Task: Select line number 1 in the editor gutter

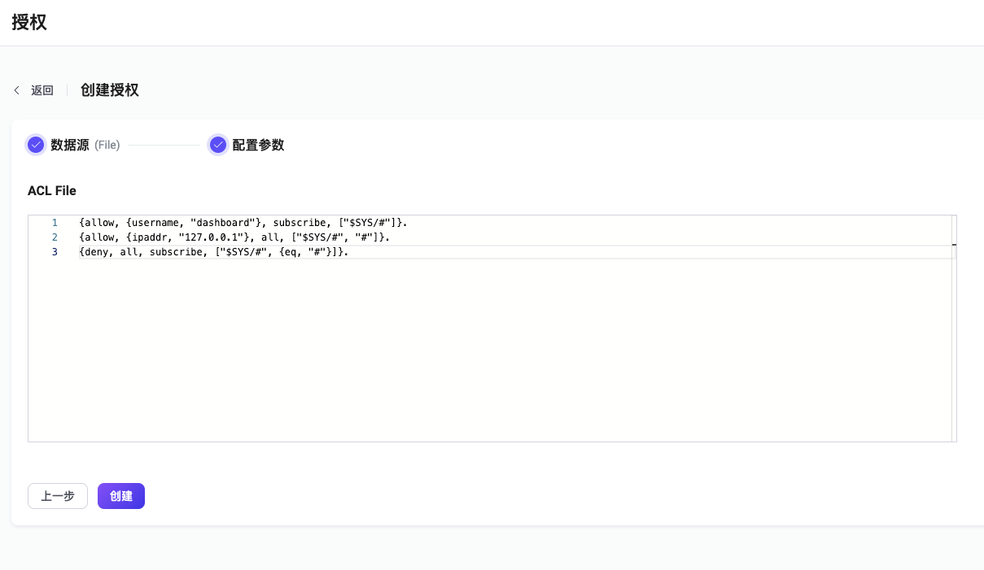Action: point(55,222)
